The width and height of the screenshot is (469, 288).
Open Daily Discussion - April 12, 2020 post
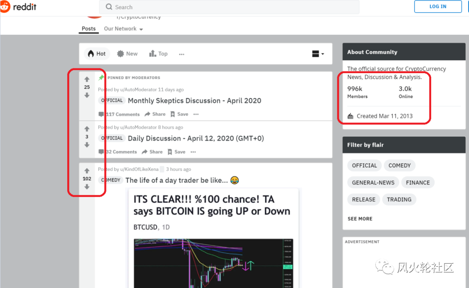tap(196, 139)
